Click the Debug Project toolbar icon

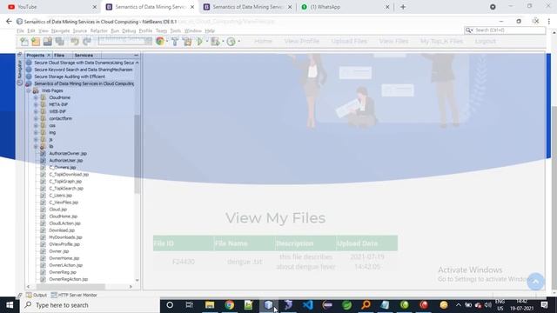(x=215, y=42)
